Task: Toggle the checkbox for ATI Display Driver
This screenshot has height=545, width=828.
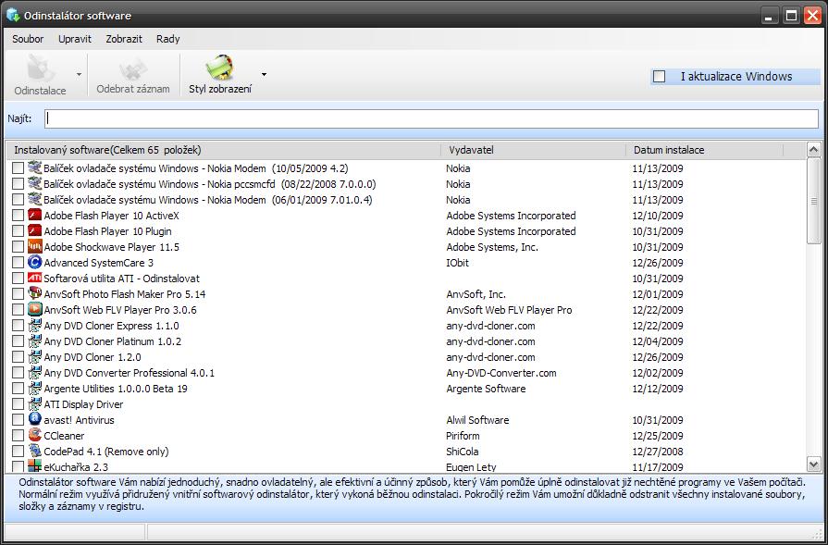Action: 18,404
